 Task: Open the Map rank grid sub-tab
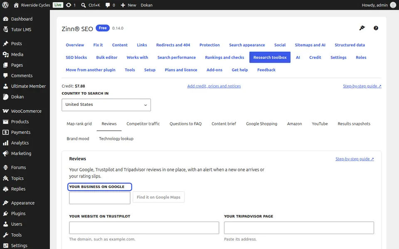[x=79, y=124]
